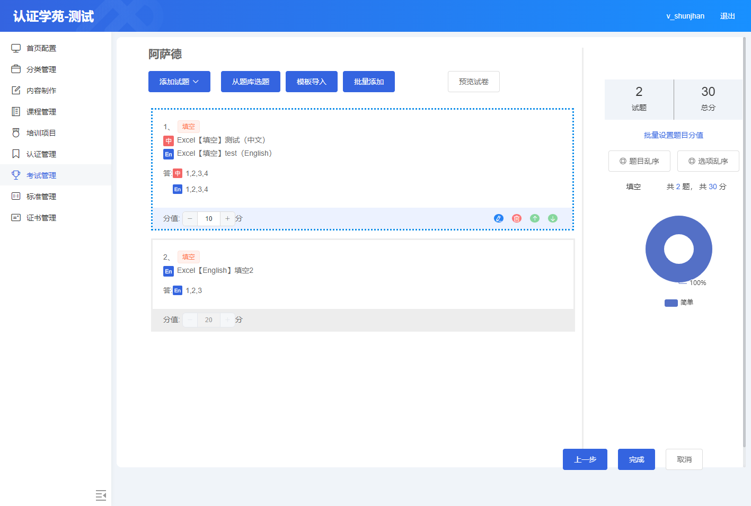Delete question 1 with the trash icon

pyautogui.click(x=517, y=218)
